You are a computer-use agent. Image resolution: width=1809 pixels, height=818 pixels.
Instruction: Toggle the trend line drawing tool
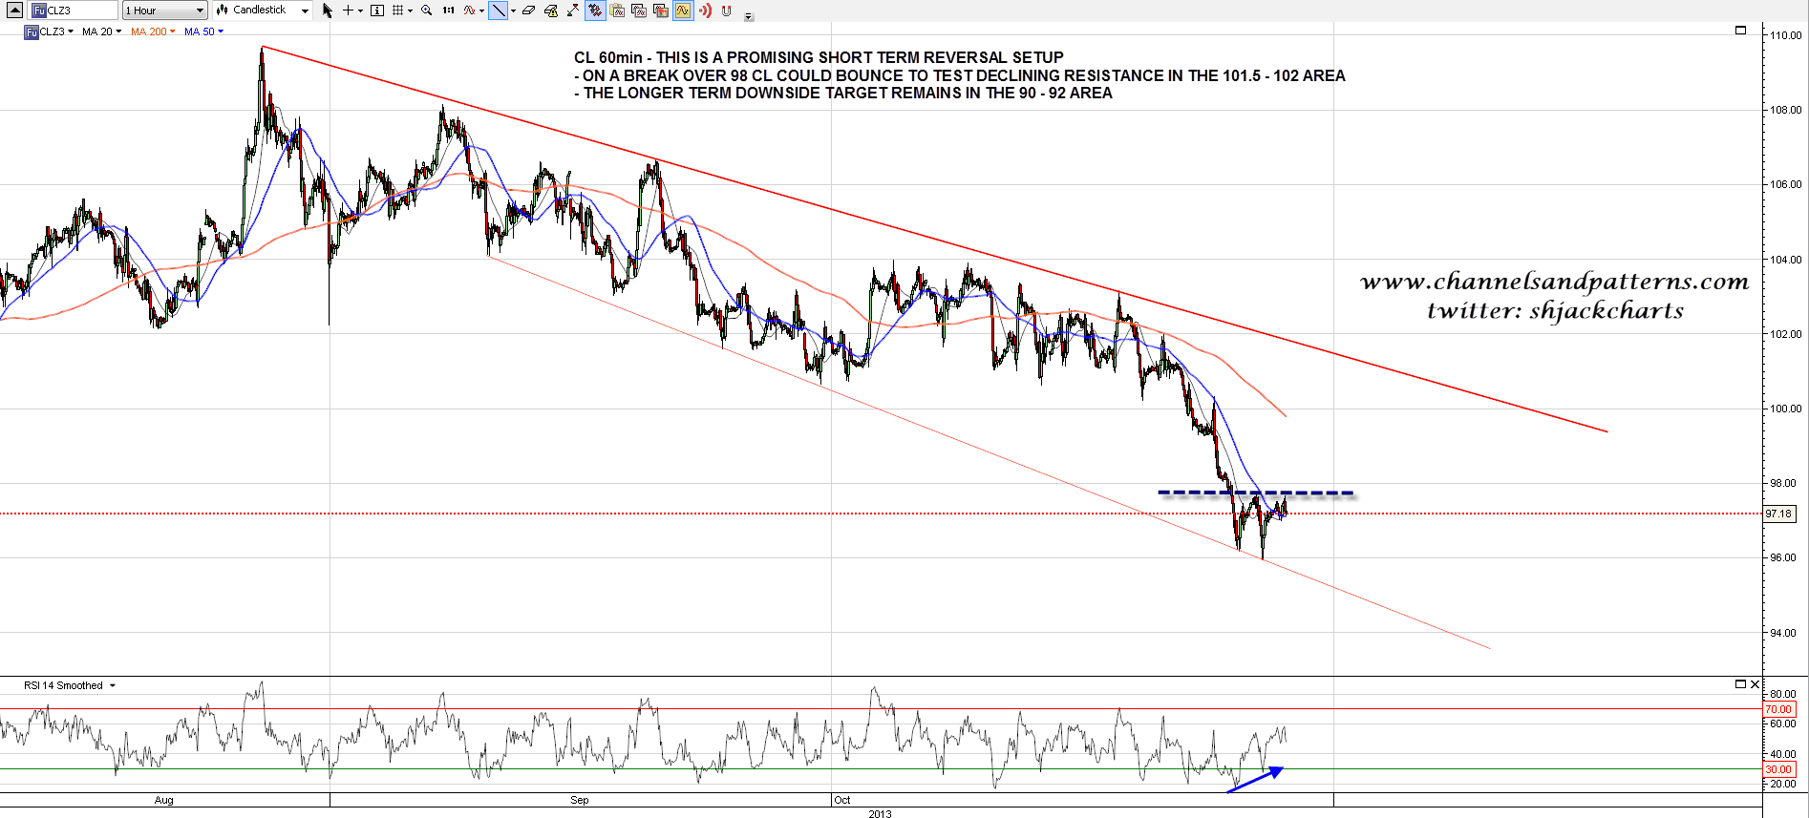498,10
